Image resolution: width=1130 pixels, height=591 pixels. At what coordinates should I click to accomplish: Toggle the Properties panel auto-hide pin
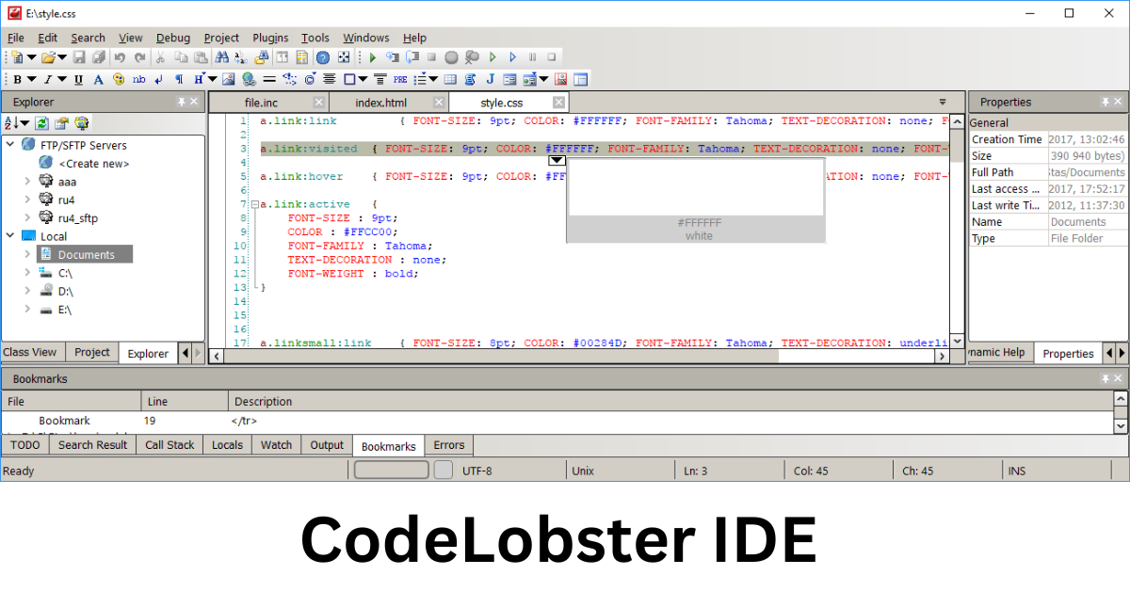coord(1105,102)
